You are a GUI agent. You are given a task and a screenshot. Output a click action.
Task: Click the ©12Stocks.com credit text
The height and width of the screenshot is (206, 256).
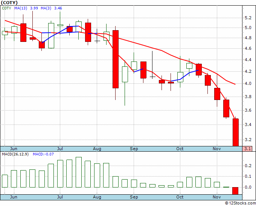[240, 203]
